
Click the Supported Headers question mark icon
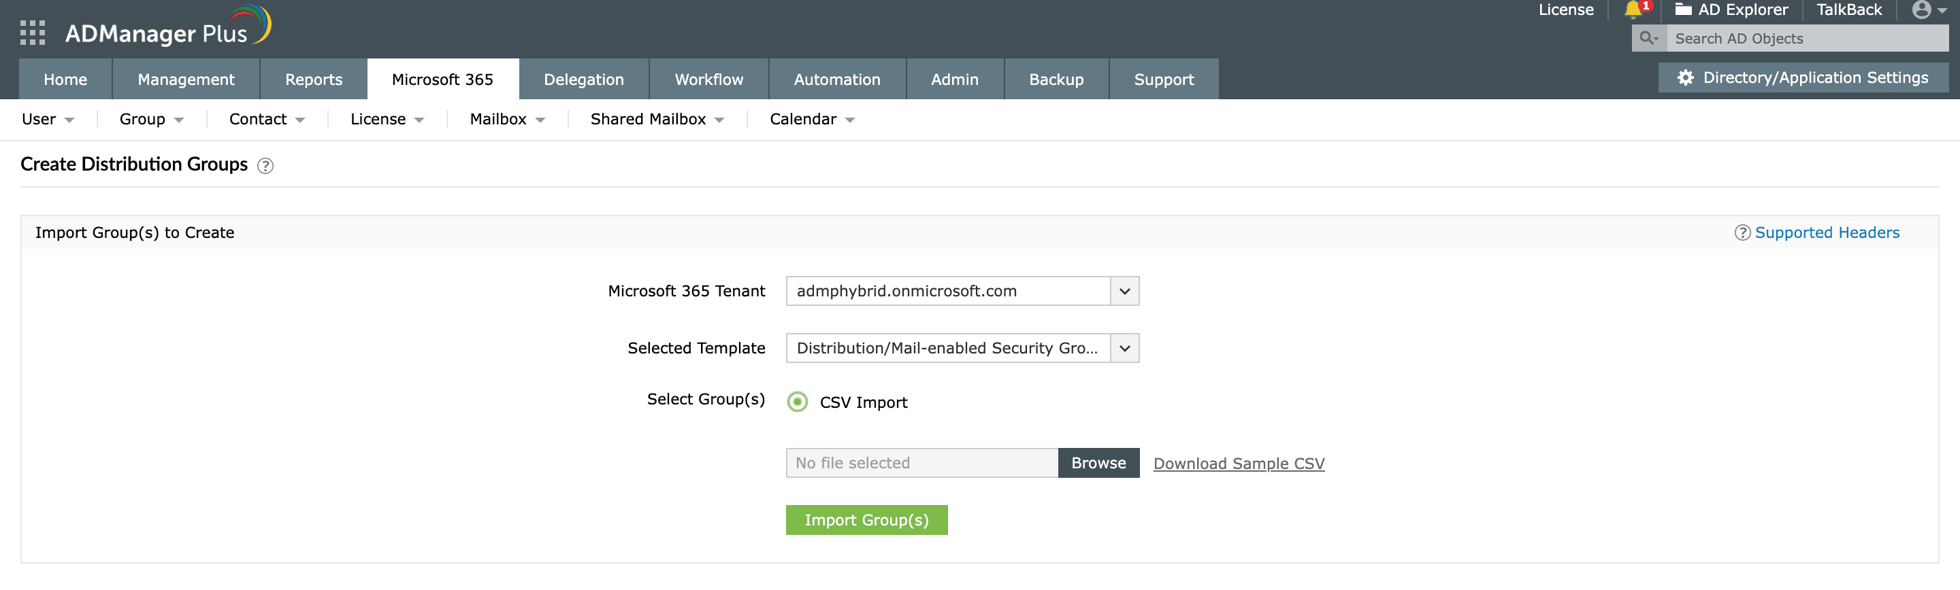(x=1742, y=232)
